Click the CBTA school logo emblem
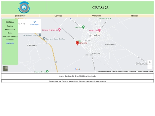Viewport: 155px width, 116px height. pyautogui.click(x=24, y=7)
